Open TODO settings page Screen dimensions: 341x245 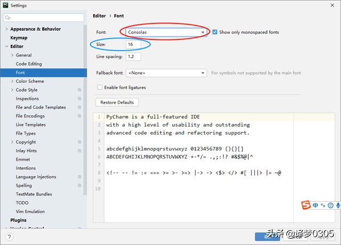pyautogui.click(x=22, y=203)
